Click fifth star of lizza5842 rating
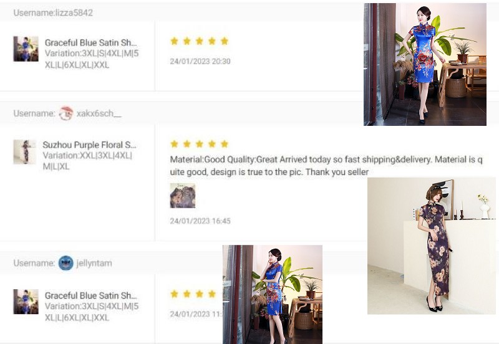Image resolution: width=499 pixels, height=344 pixels. click(225, 41)
